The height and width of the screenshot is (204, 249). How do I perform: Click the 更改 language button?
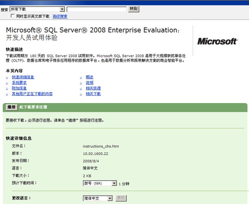(121, 198)
